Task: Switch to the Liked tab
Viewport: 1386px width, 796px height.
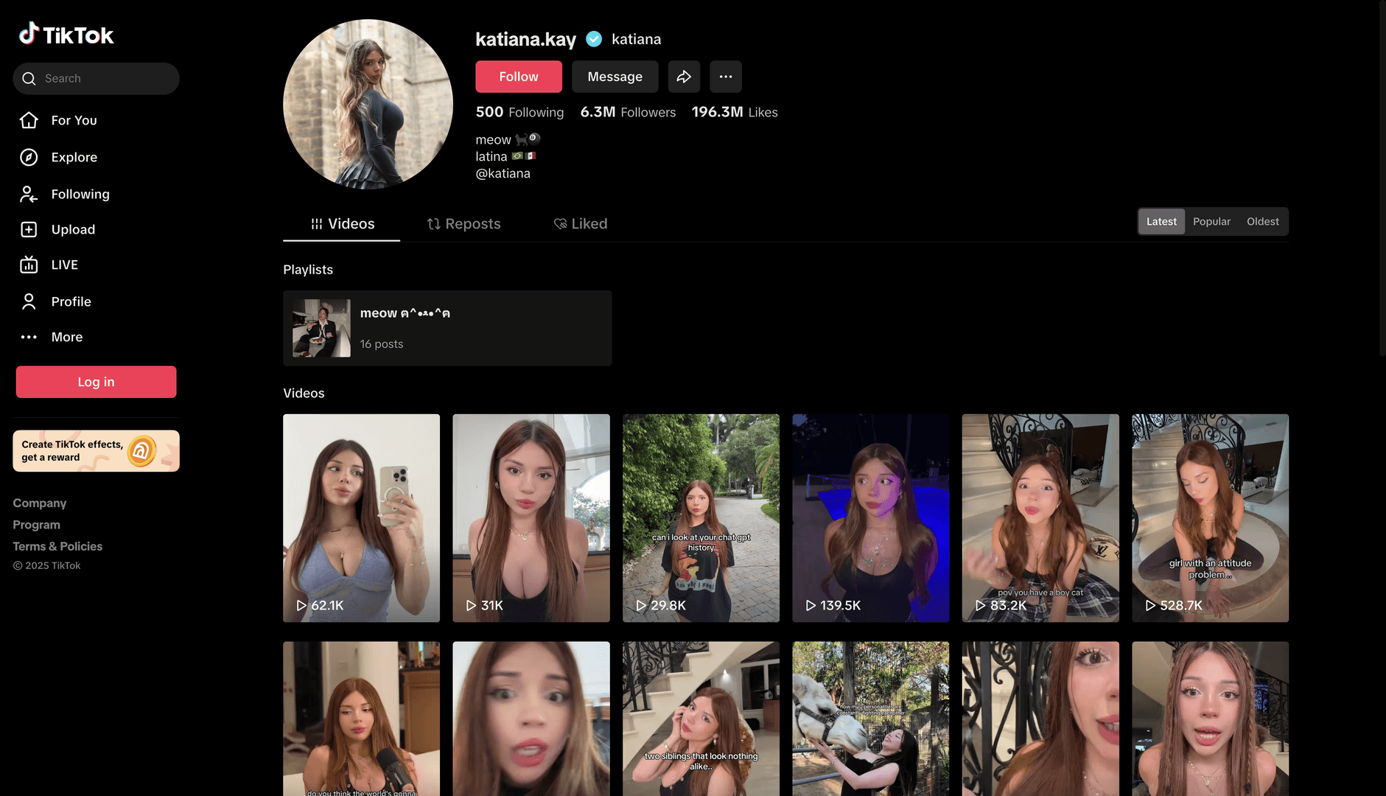Action: click(581, 224)
